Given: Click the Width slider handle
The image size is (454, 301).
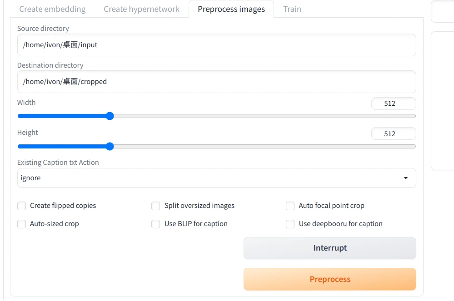Looking at the screenshot, I should tap(110, 116).
